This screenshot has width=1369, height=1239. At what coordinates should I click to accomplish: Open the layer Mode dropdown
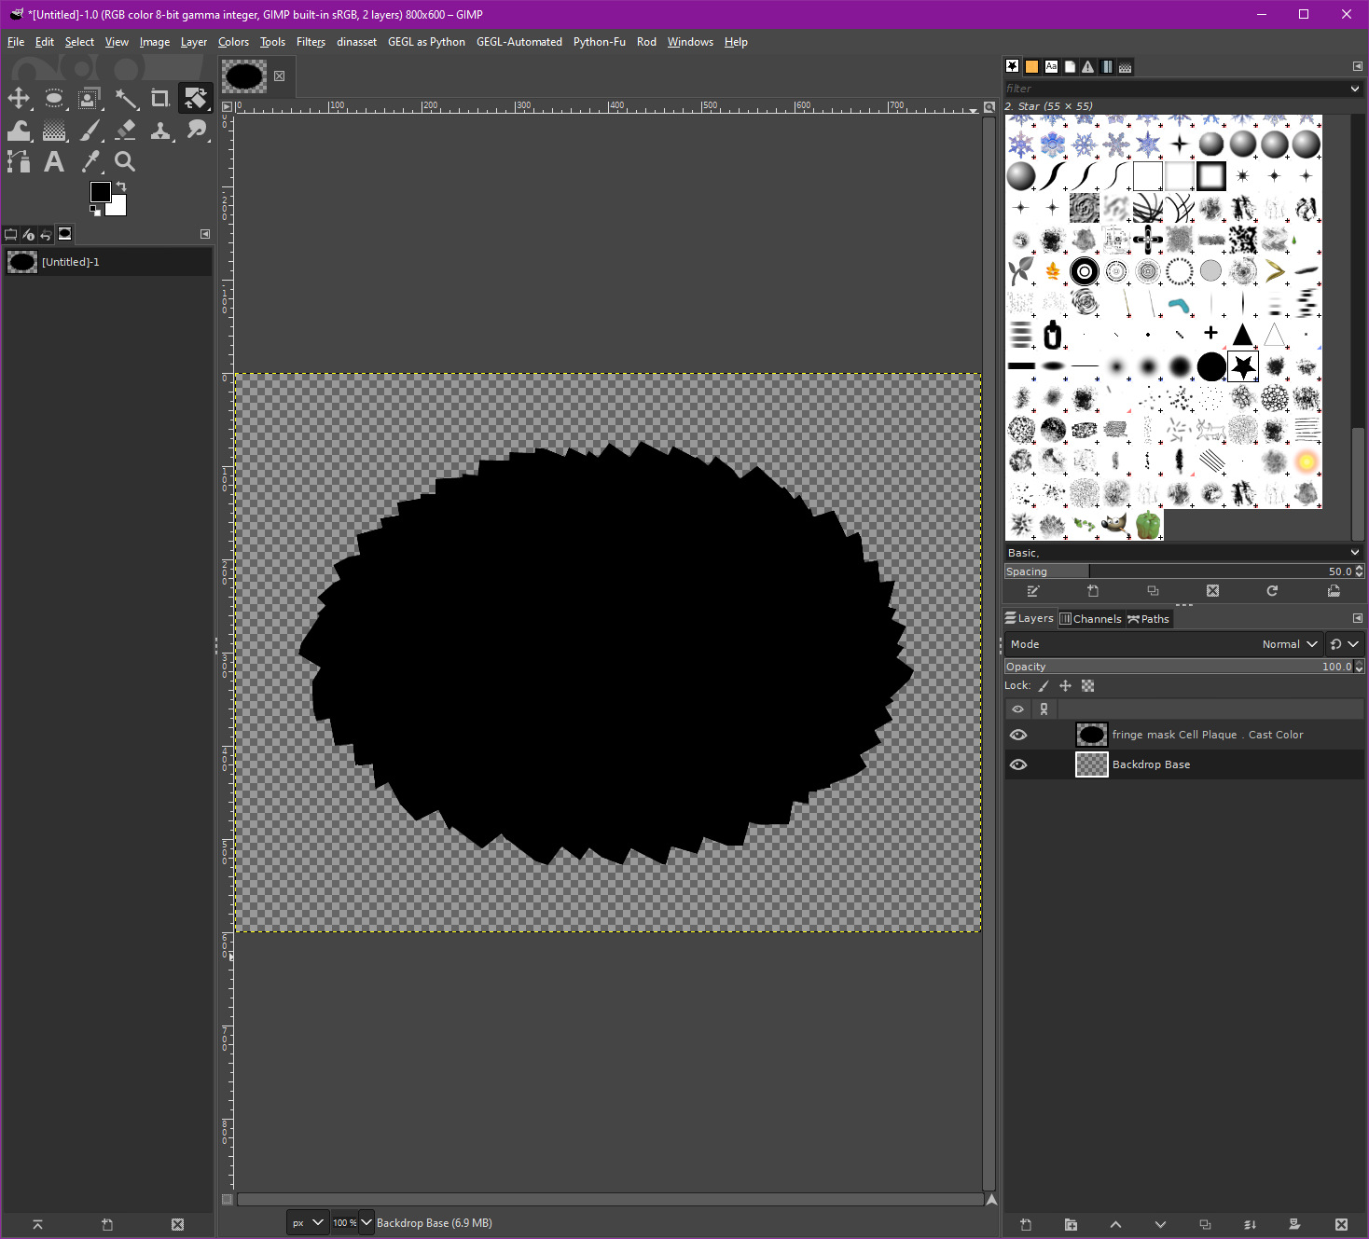pyautogui.click(x=1164, y=644)
